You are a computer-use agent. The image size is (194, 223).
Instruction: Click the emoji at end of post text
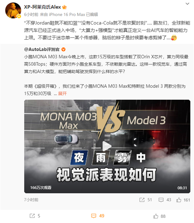[174, 38]
